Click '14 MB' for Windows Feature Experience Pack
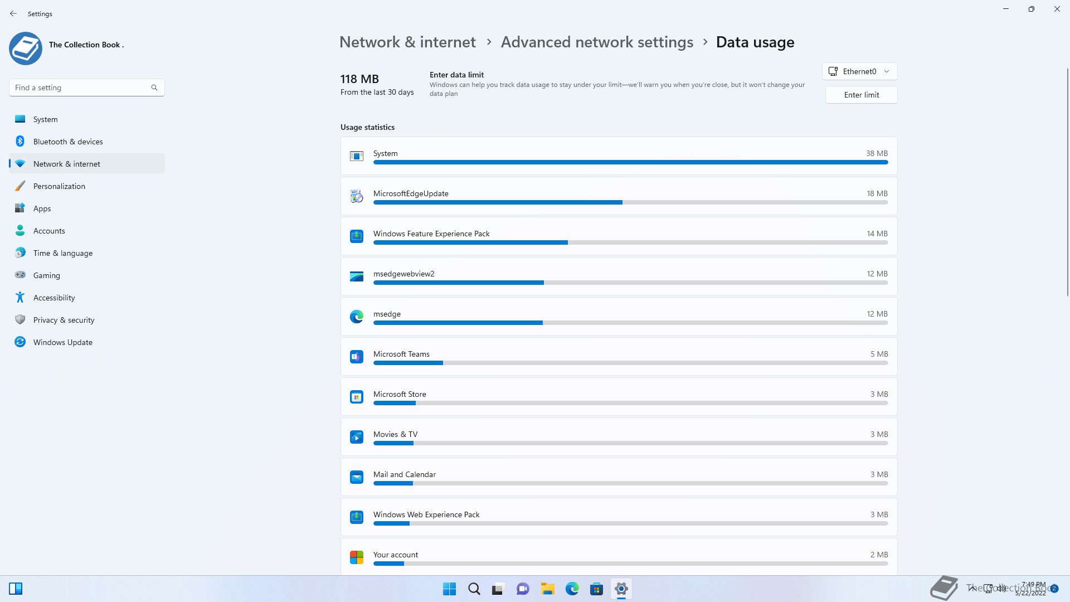Viewport: 1070px width, 602px height. [877, 234]
